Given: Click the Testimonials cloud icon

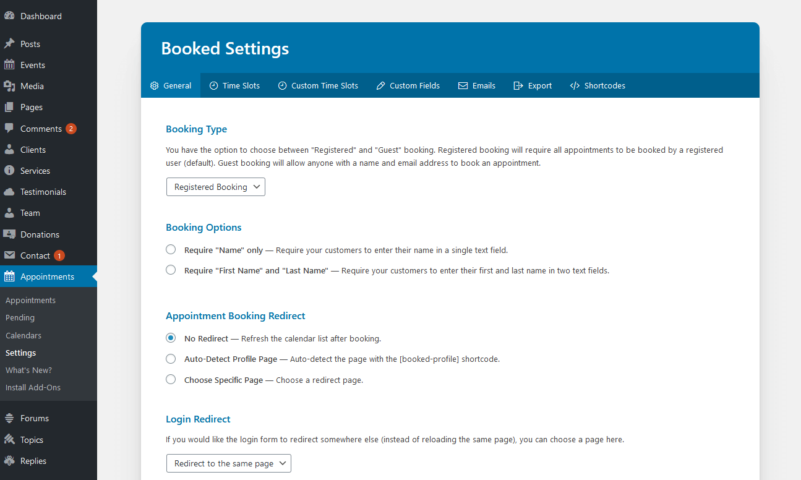Looking at the screenshot, I should coord(9,192).
